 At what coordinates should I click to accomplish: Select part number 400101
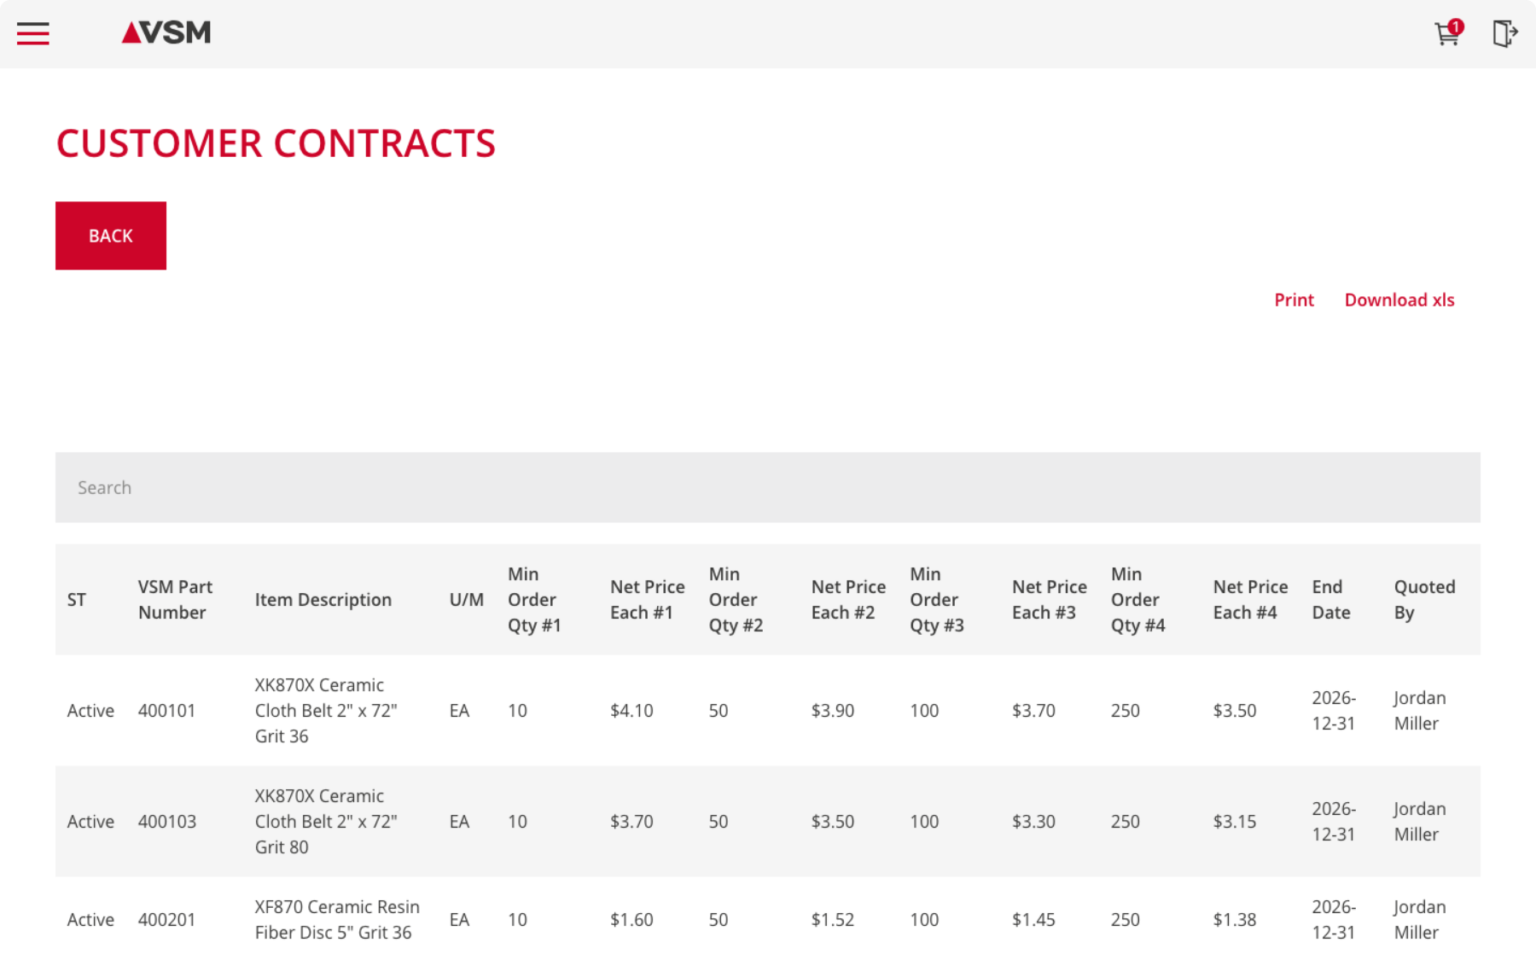(167, 711)
